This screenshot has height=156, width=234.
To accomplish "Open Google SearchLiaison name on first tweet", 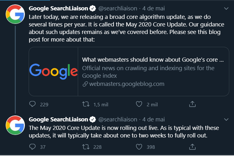I will tap(58, 8).
